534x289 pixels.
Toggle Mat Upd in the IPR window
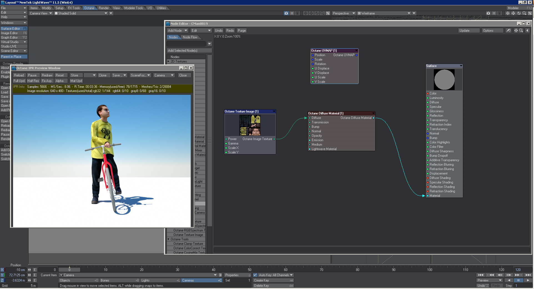[76, 81]
